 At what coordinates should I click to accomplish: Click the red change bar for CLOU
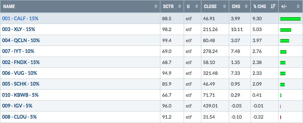pos(281,117)
